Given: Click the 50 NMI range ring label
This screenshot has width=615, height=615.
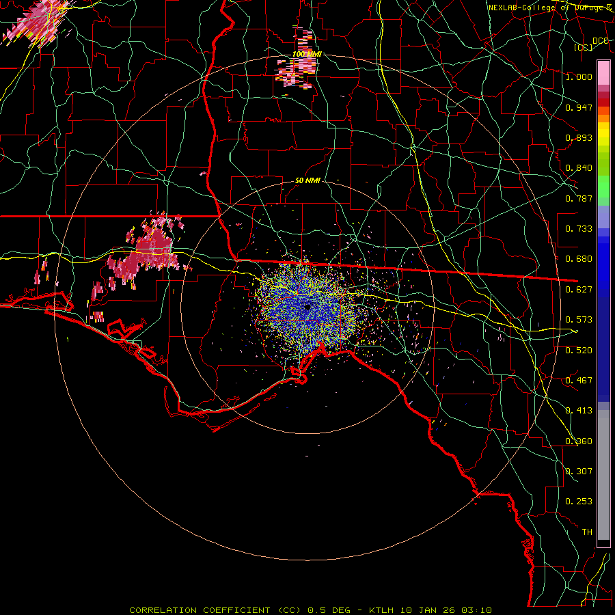Looking at the screenshot, I should click(307, 181).
